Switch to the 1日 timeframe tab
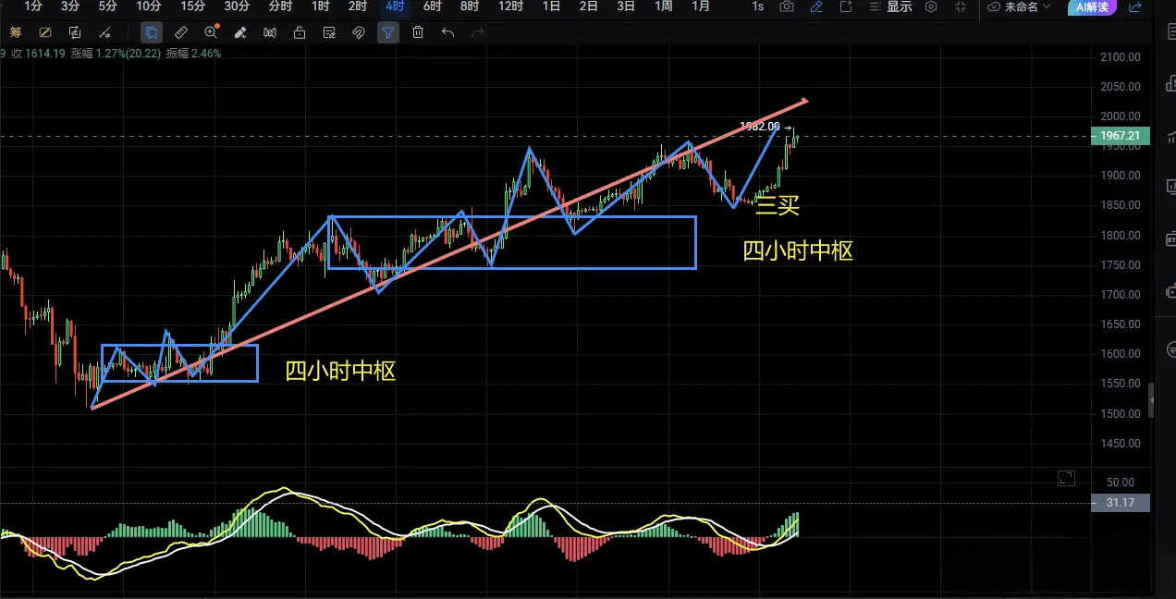The image size is (1176, 599). click(x=551, y=6)
